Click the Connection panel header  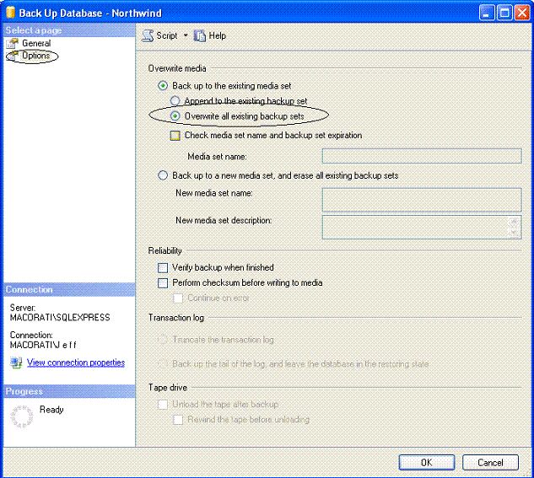tap(69, 289)
